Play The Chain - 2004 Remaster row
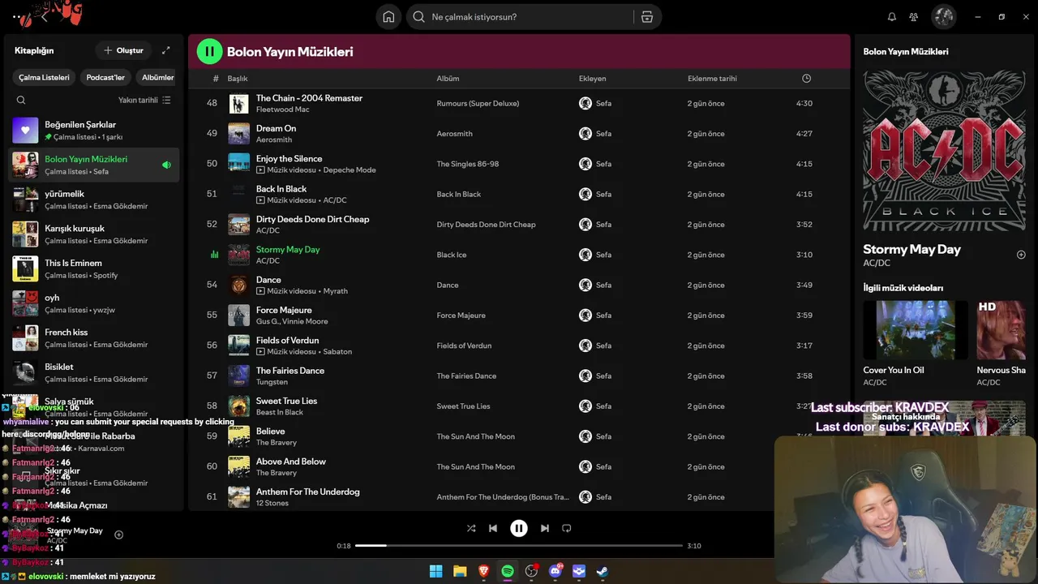The width and height of the screenshot is (1038, 584). coord(519,103)
